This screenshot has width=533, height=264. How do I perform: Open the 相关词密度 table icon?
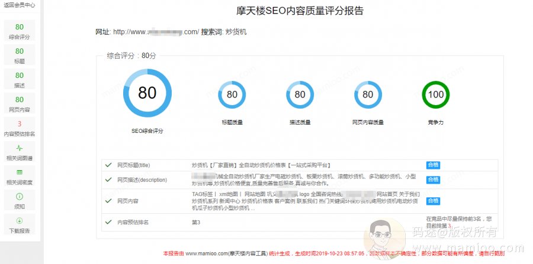(20, 172)
